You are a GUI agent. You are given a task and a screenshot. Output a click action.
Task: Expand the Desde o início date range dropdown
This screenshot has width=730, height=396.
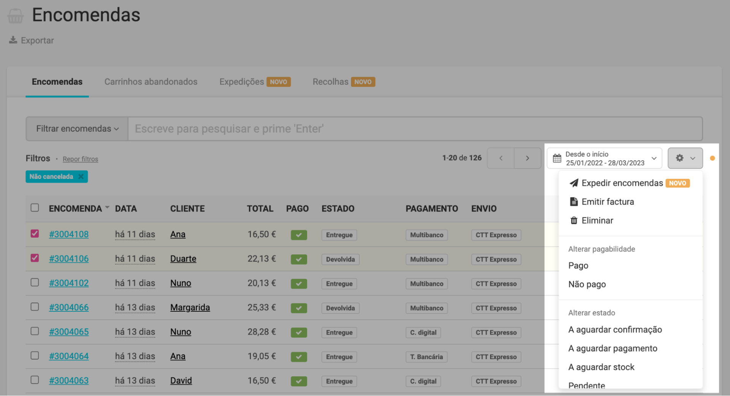pos(654,158)
